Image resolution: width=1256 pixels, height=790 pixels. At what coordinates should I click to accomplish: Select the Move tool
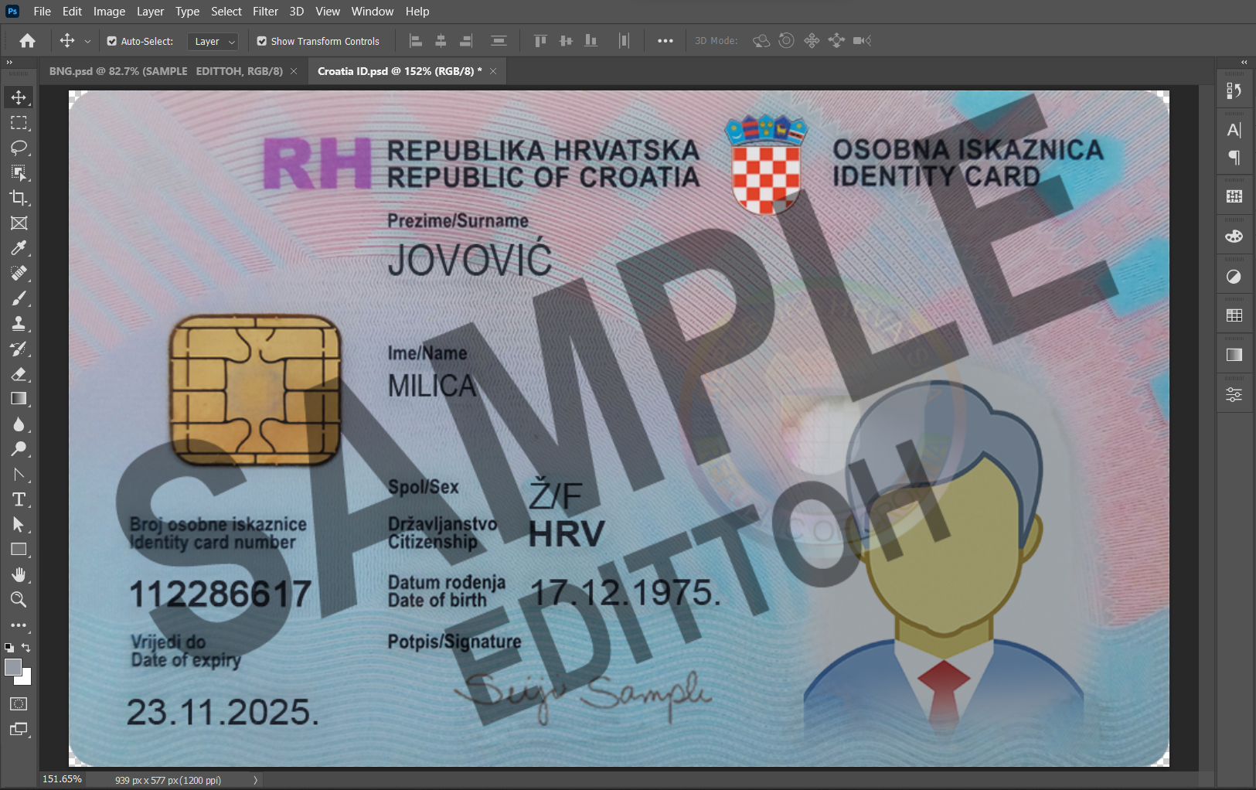[x=19, y=97]
